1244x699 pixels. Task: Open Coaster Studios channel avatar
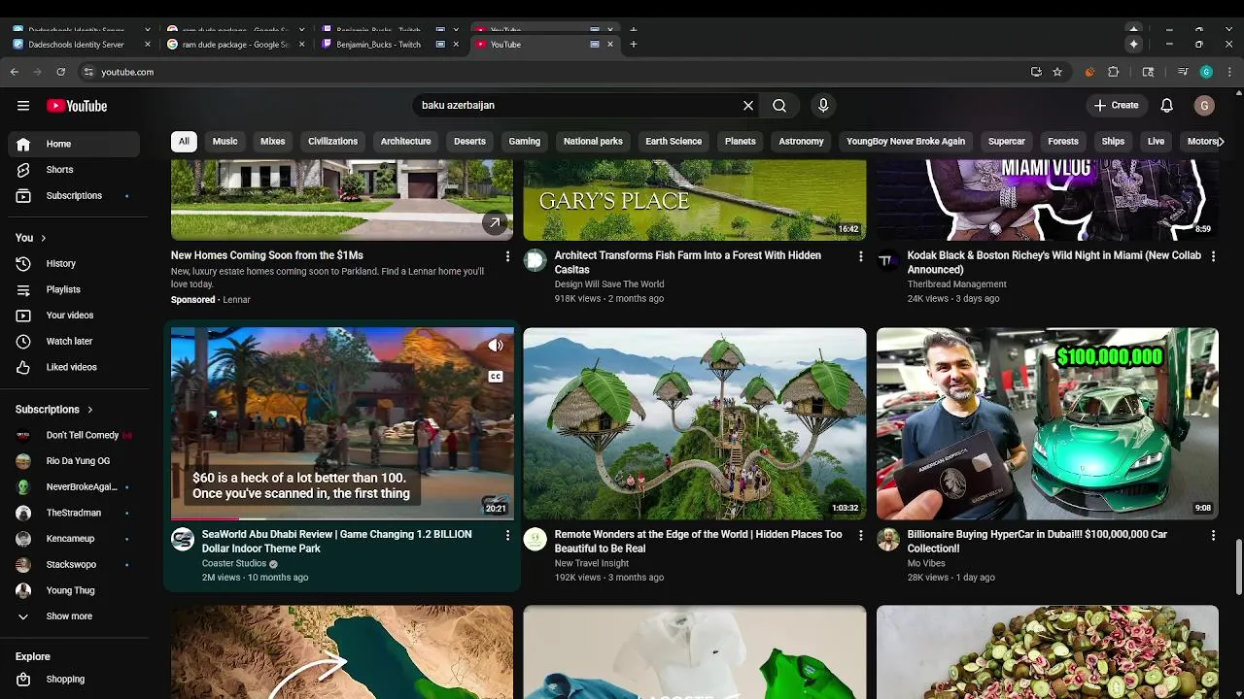[x=183, y=540]
